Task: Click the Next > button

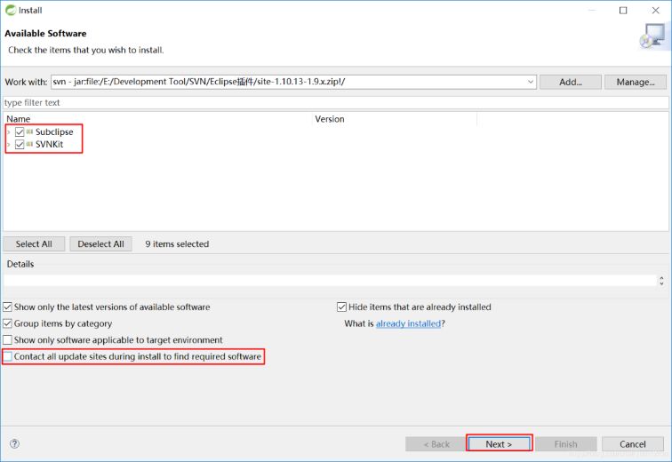Action: pos(499,444)
